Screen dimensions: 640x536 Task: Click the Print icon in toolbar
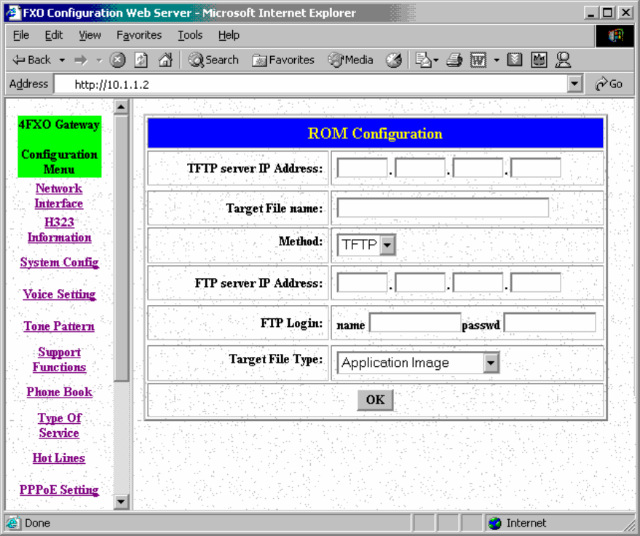click(x=454, y=60)
